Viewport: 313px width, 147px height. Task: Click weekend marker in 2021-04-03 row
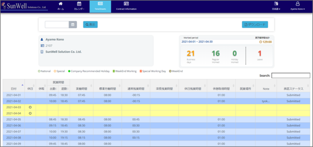(x=30, y=107)
